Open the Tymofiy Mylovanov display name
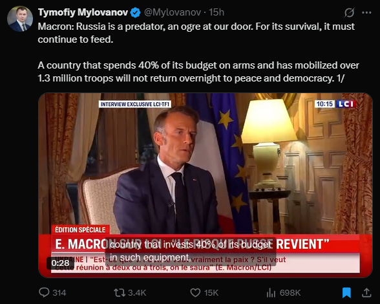 pyautogui.click(x=83, y=12)
